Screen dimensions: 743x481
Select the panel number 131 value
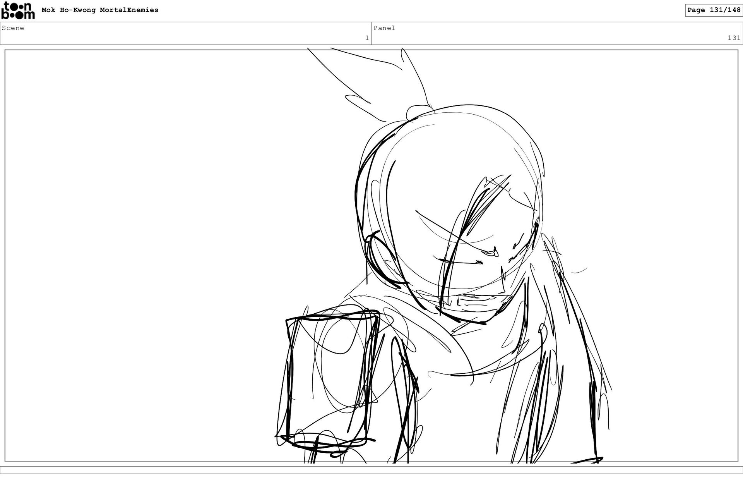point(733,38)
